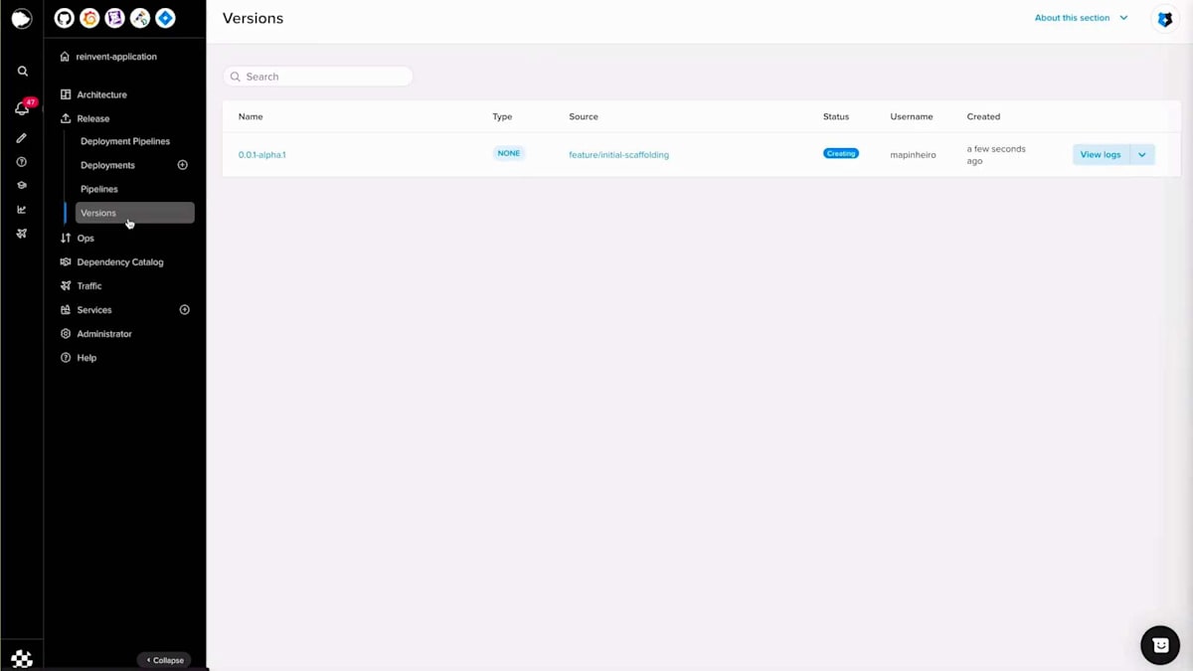1193x671 pixels.
Task: Open the GitHub integration icon
Action: (x=64, y=18)
